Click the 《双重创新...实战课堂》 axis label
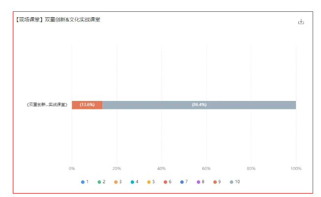The height and width of the screenshot is (197, 321). (x=47, y=105)
